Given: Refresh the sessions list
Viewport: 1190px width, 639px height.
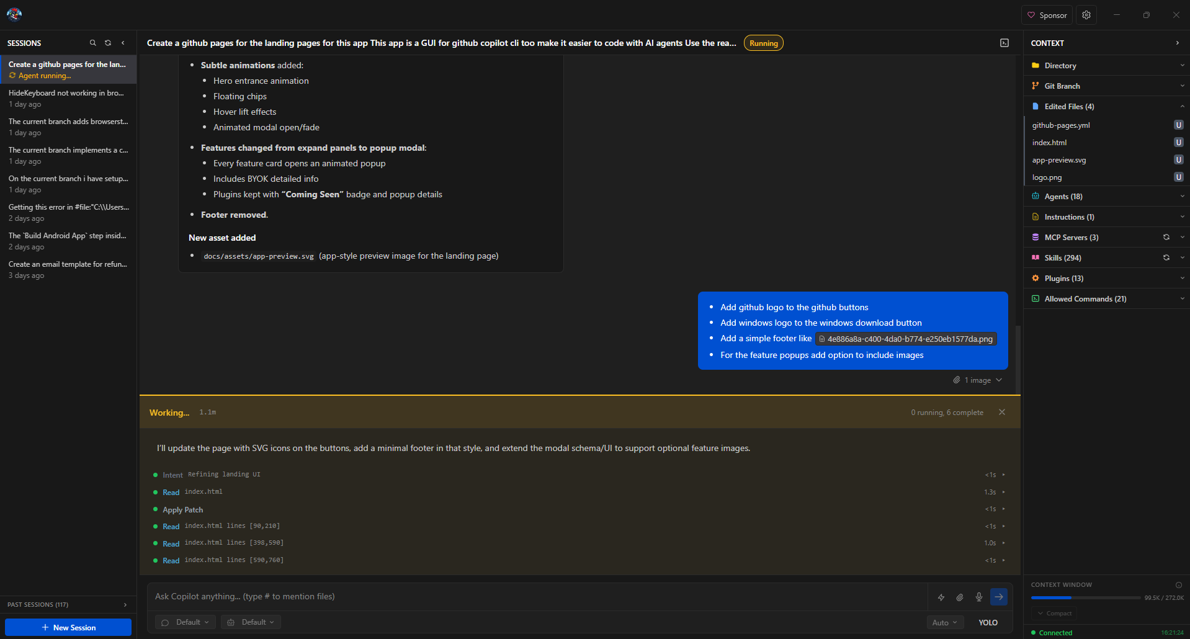Looking at the screenshot, I should (x=108, y=43).
